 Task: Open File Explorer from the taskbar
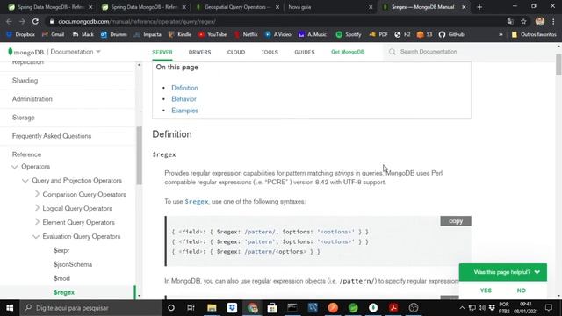212,308
